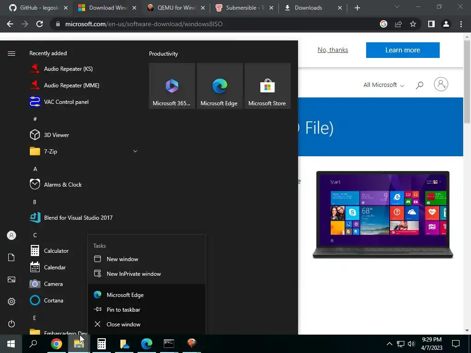
Task: Open the Microsoft 365 tile
Action: pos(172,86)
